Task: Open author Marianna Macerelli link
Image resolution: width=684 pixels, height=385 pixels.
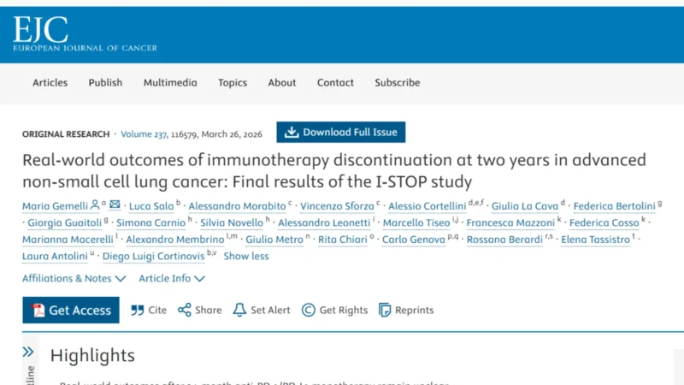Action: (x=68, y=240)
